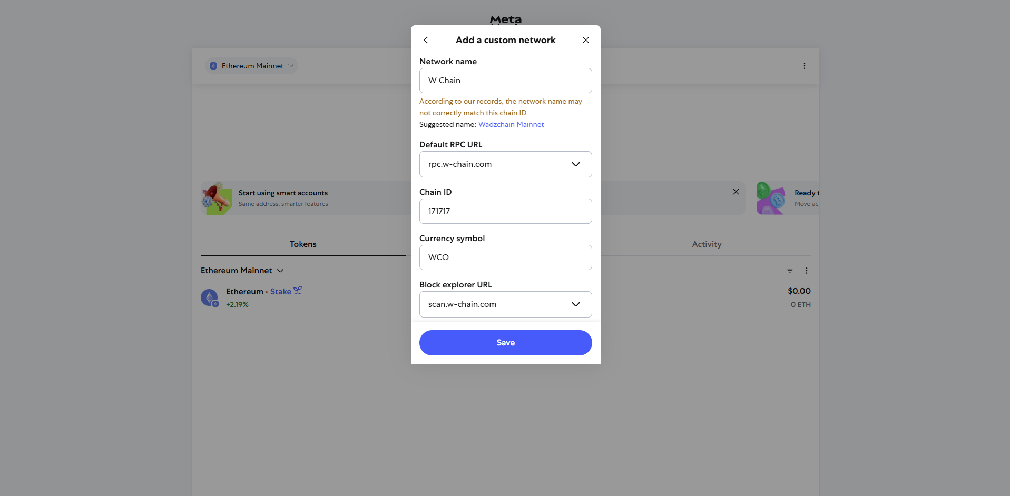Image resolution: width=1010 pixels, height=496 pixels.
Task: Switch to the Tokens tab
Action: 303,244
